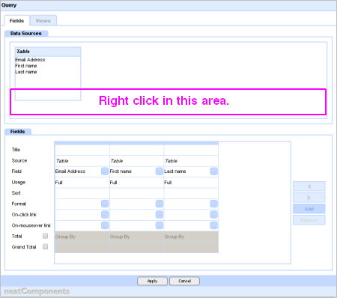Open field picker for First name column
Viewport: 337px width, 298px height.
[x=160, y=171]
